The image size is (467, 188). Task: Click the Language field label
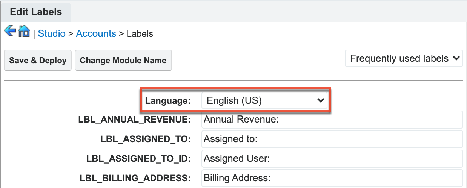(168, 101)
